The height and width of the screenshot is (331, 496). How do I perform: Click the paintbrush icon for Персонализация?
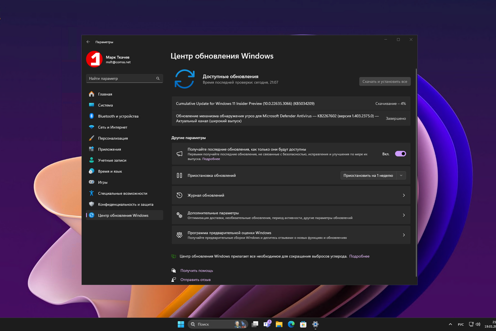[92, 138]
